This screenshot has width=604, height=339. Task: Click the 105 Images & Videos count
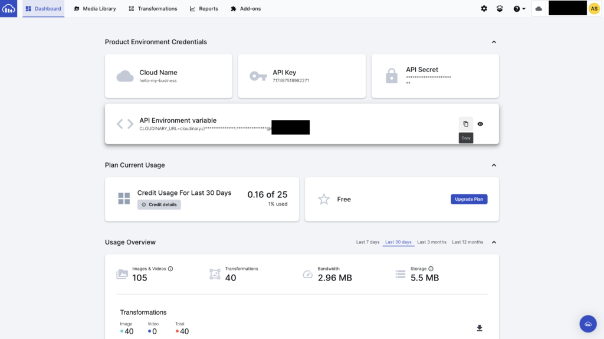coord(139,278)
